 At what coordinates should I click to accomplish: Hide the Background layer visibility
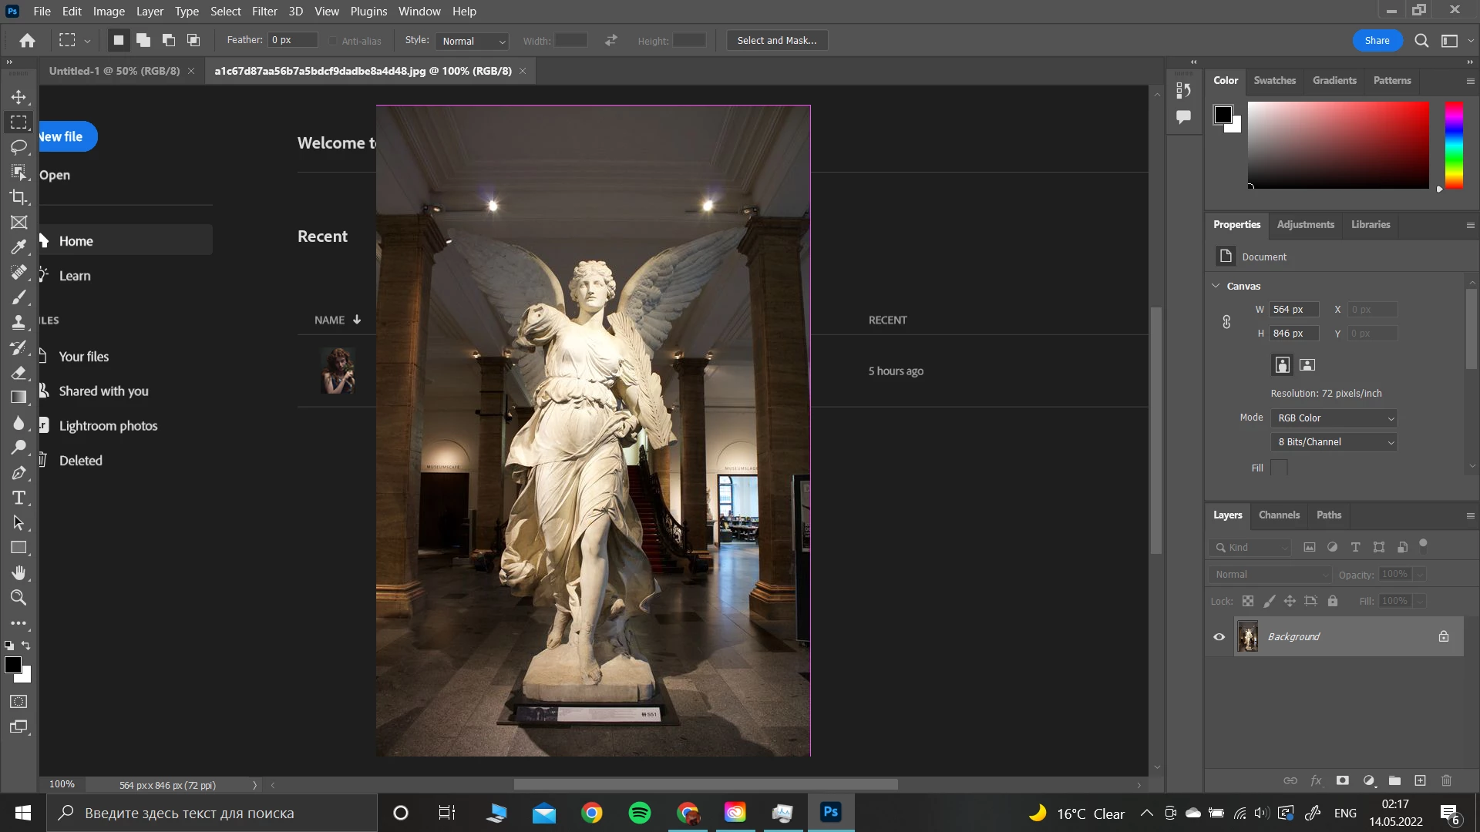click(x=1219, y=637)
